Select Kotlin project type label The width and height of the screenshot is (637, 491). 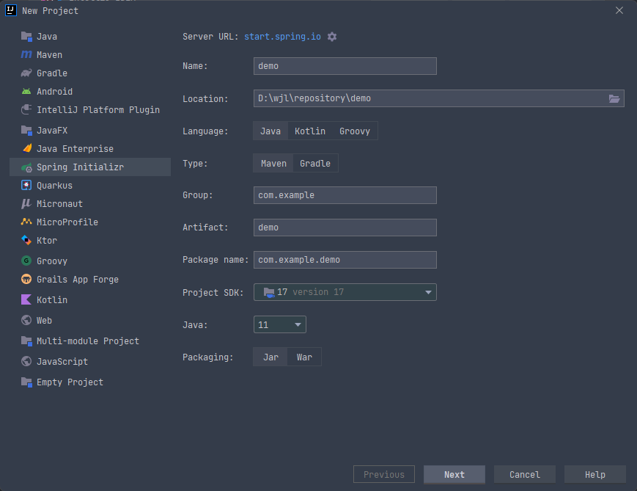[52, 299]
